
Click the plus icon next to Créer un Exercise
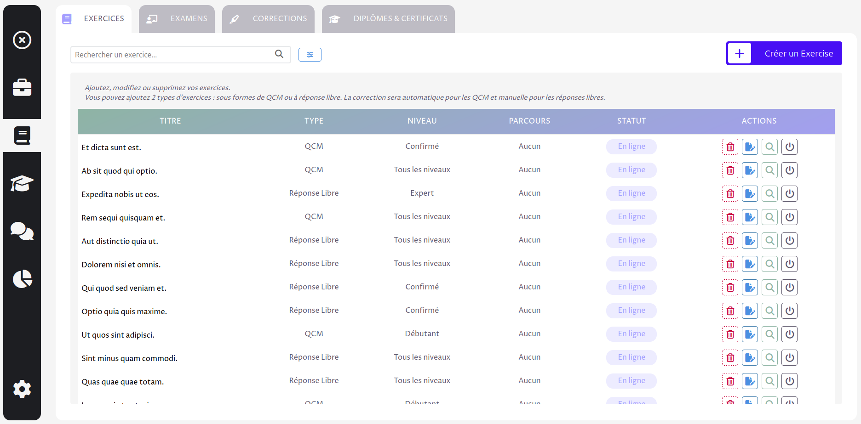(739, 53)
